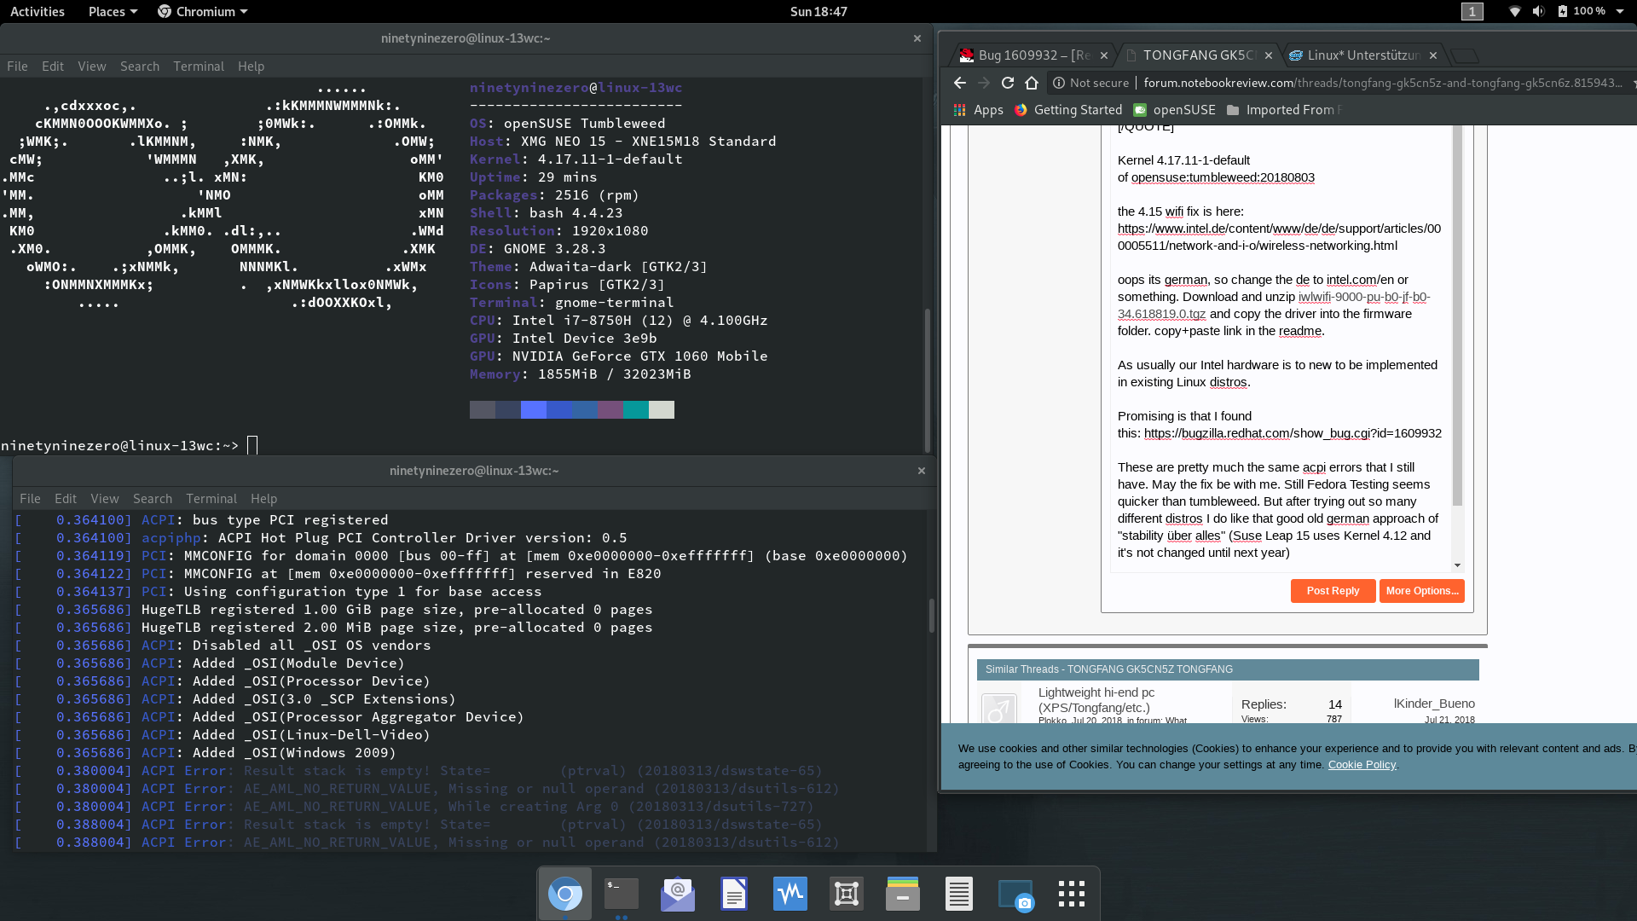Screen dimensions: 1637x921
Task: Click the upper terminal scrollbar
Action: (x=927, y=379)
